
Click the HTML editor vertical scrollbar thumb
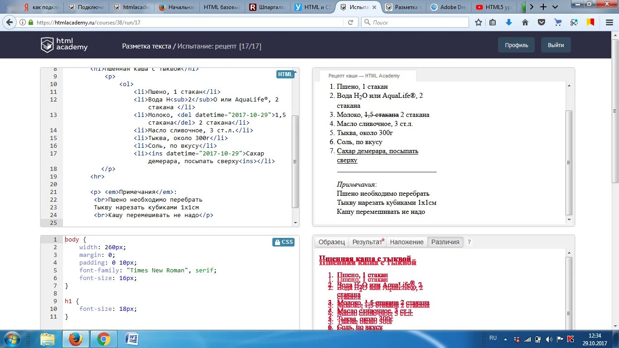pos(295,162)
